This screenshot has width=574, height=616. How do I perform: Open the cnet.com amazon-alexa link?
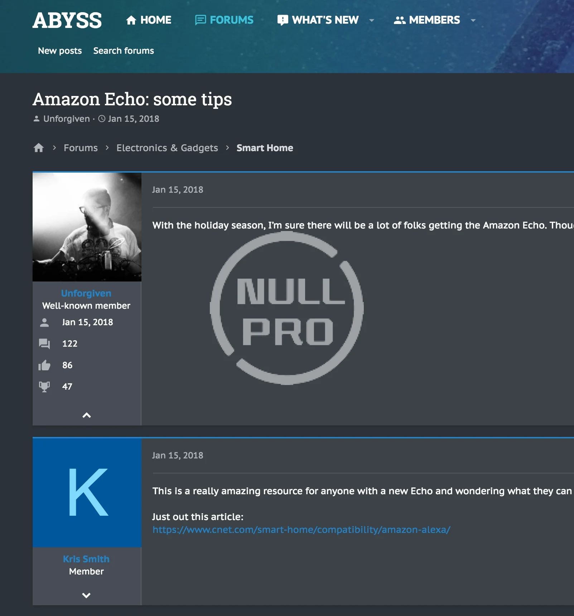[302, 530]
